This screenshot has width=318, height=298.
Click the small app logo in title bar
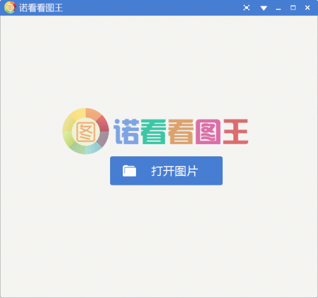[x=10, y=8]
